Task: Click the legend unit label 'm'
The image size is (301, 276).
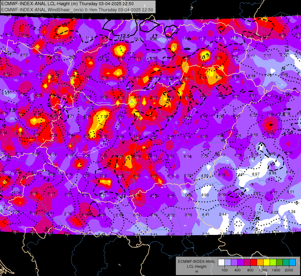Action: 196,271
